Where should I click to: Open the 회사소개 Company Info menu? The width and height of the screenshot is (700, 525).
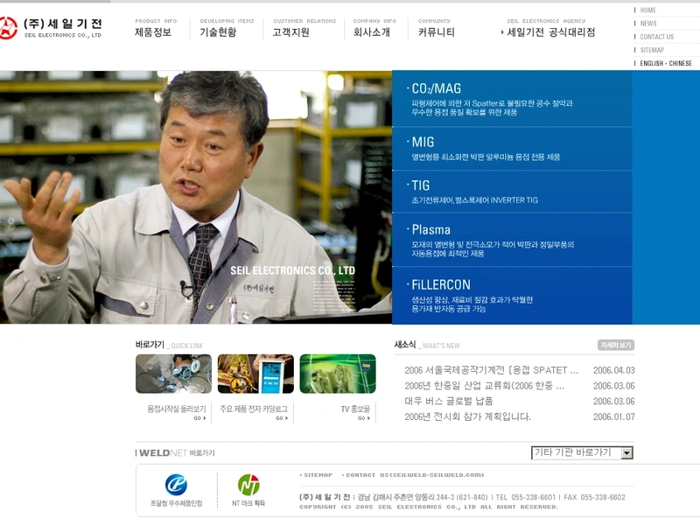click(x=374, y=28)
